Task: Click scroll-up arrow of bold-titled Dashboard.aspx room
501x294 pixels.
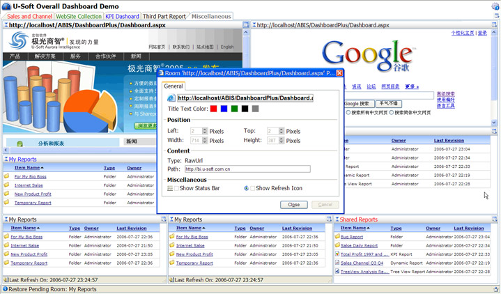Action: (x=246, y=32)
